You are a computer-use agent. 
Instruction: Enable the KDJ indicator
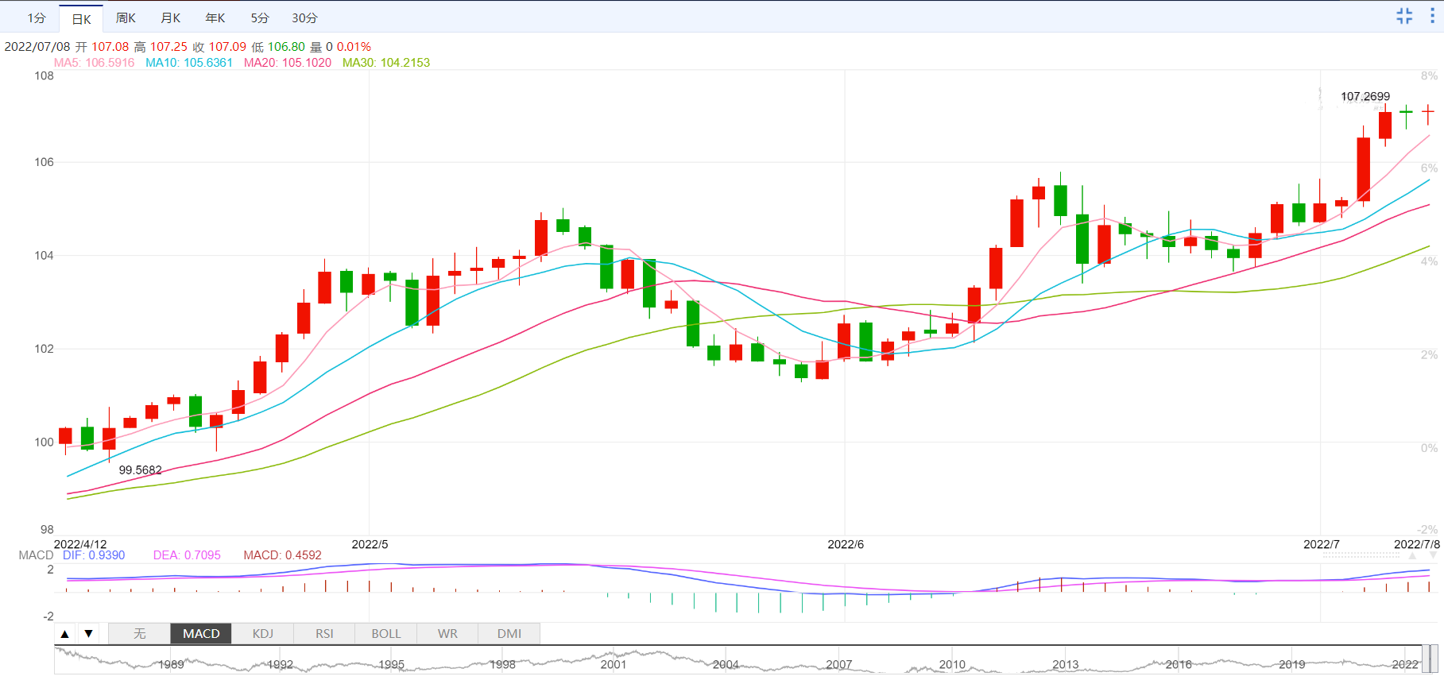[x=263, y=633]
